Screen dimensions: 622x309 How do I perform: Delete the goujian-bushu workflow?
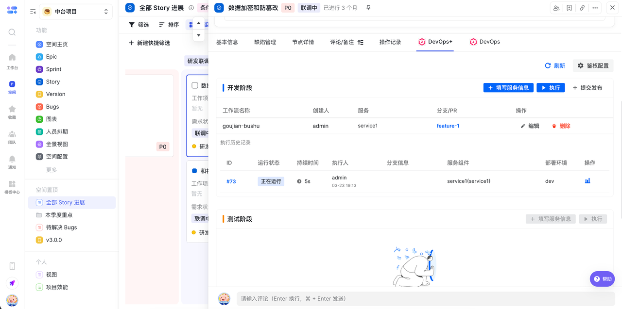(561, 126)
